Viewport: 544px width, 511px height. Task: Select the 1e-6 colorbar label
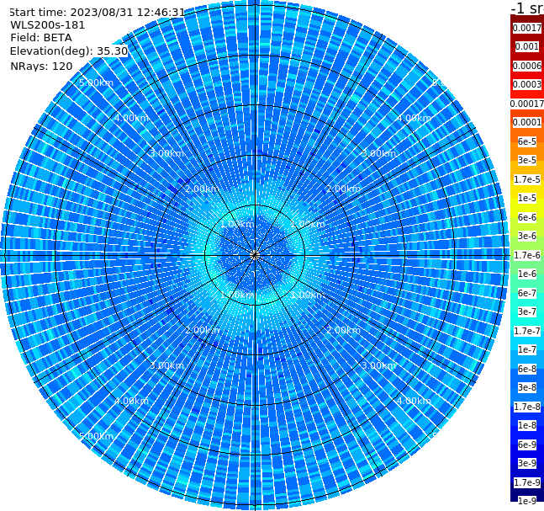click(x=527, y=274)
